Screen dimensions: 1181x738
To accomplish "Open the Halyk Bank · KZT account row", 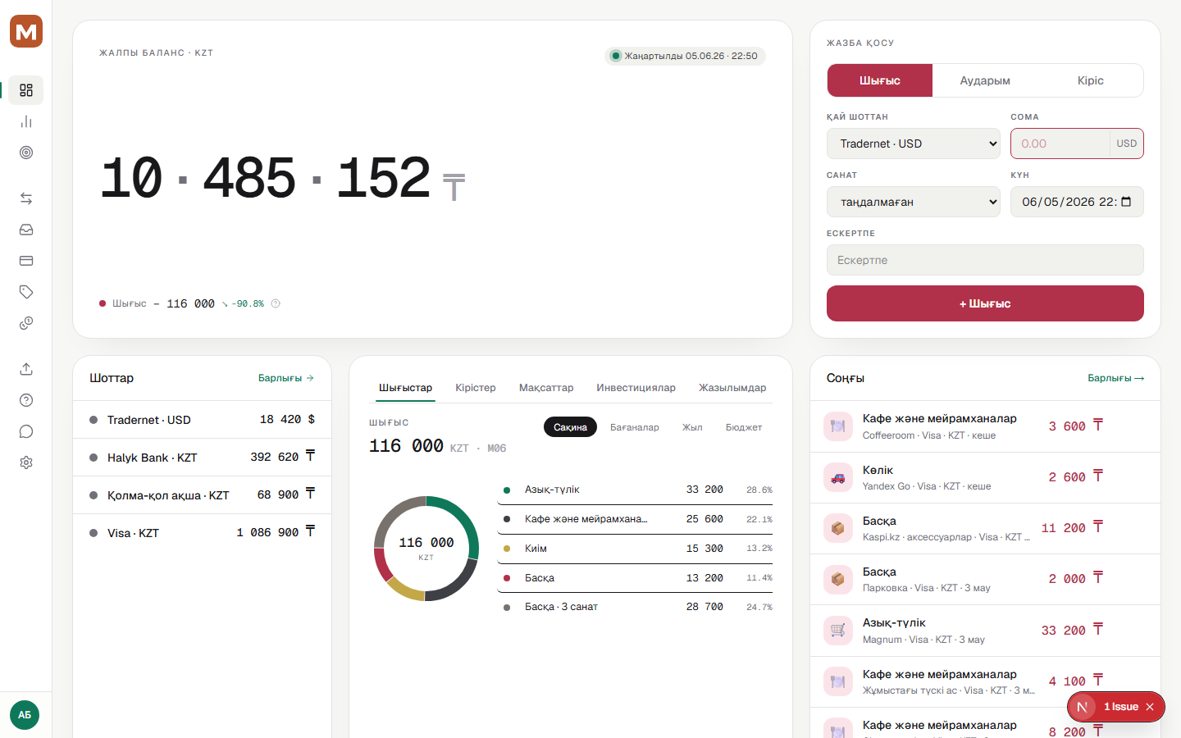I will point(203,458).
